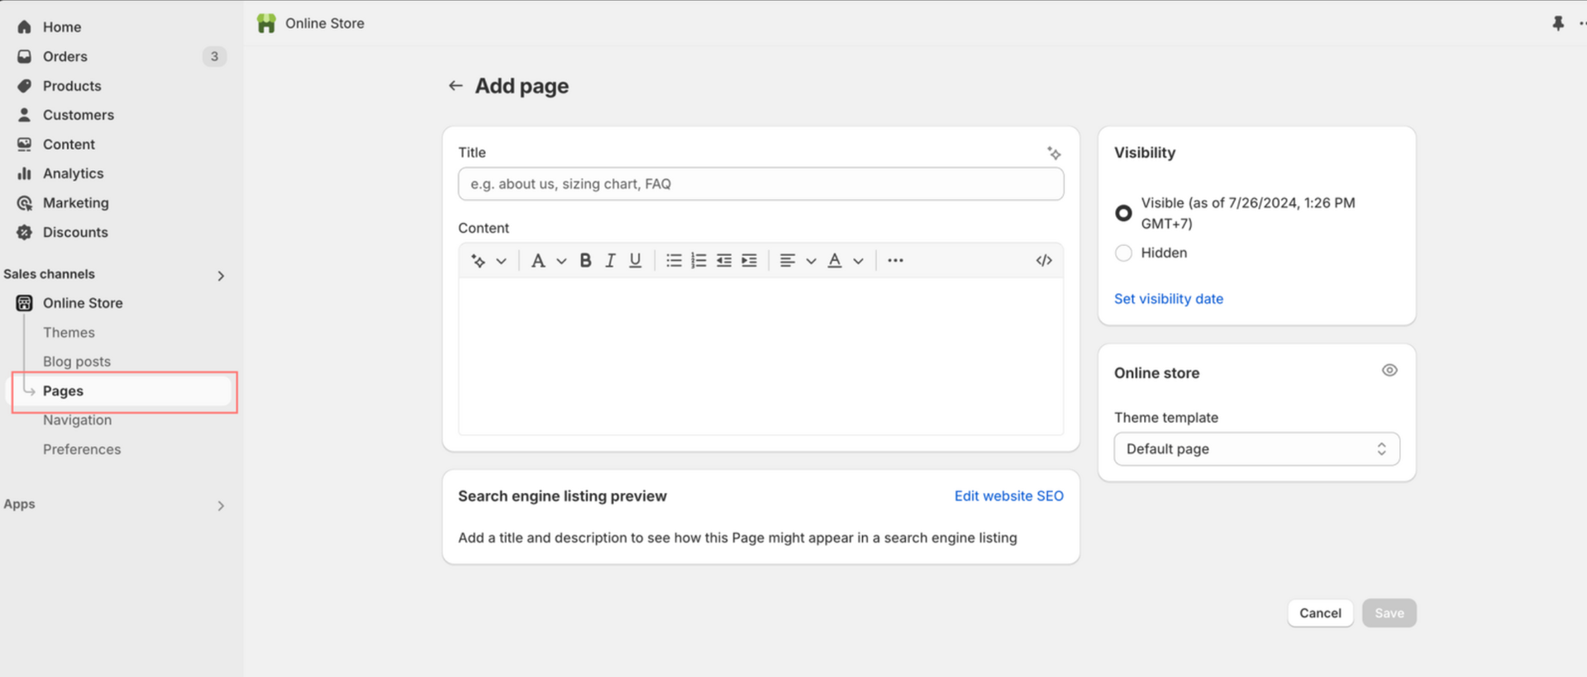Click the text formatting A icon

[538, 261]
